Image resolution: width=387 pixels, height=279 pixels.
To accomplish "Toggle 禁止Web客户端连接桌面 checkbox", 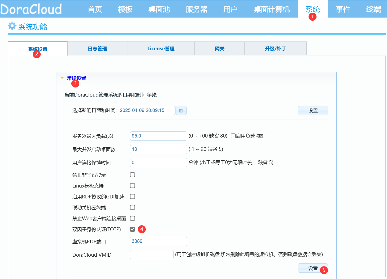I will [132, 218].
